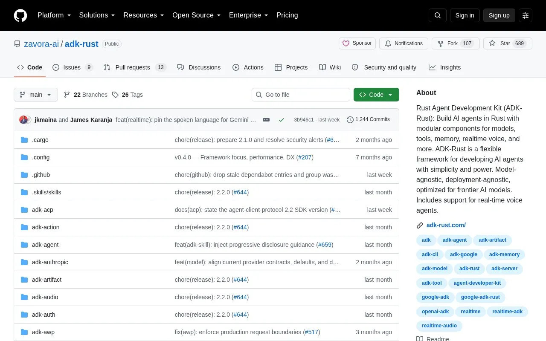Image resolution: width=546 pixels, height=341 pixels.
Task: Click the Sponsor heart button
Action: 357,43
